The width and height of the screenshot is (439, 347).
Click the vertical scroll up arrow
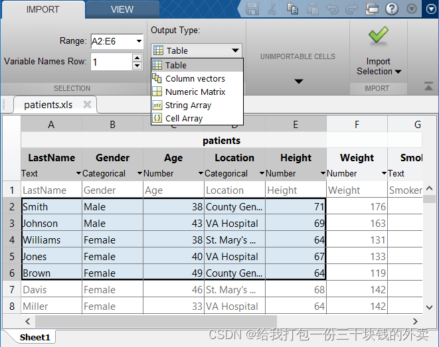[430, 188]
